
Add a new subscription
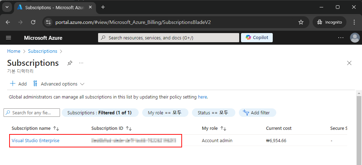[18, 84]
